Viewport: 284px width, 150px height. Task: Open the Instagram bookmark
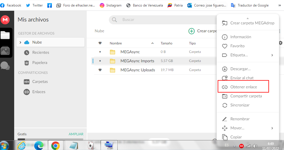(x=111, y=5)
